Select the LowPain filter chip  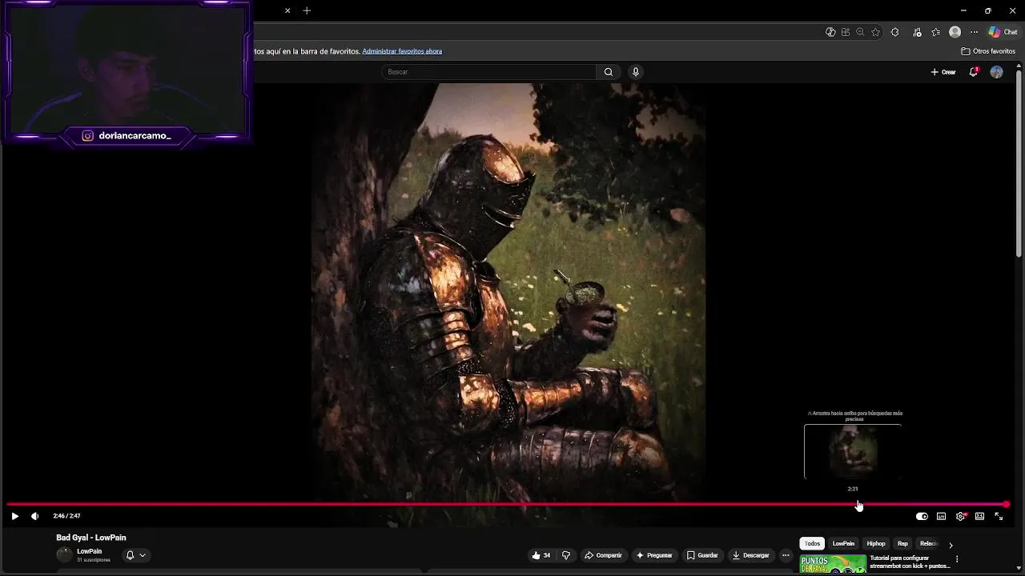click(843, 544)
